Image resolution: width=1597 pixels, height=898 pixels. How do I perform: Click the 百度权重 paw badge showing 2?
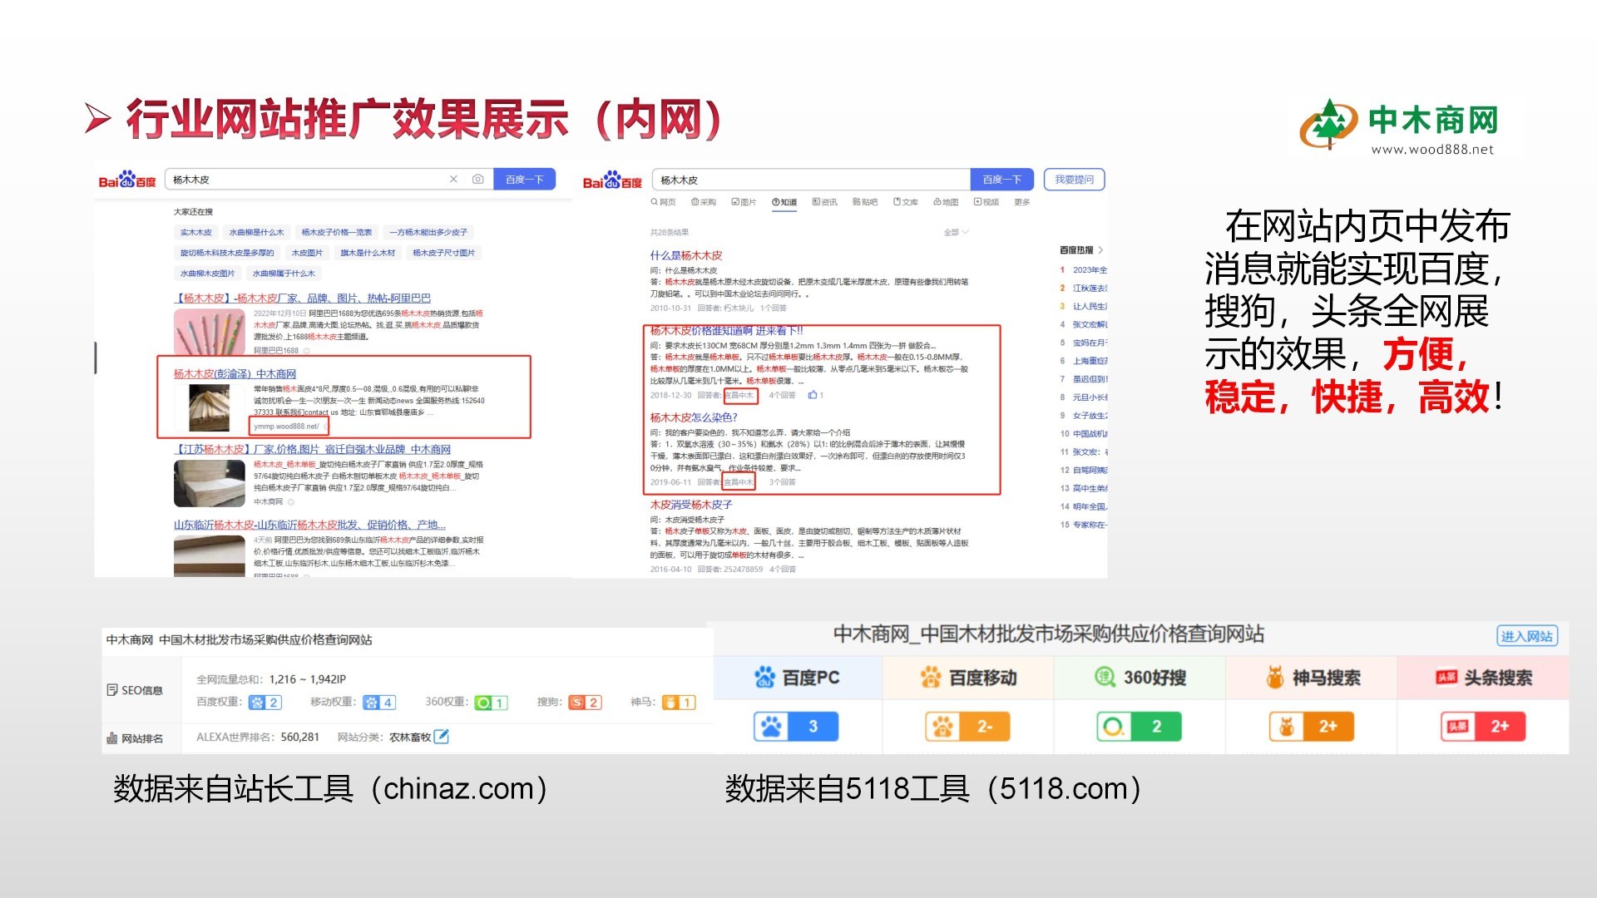(265, 703)
